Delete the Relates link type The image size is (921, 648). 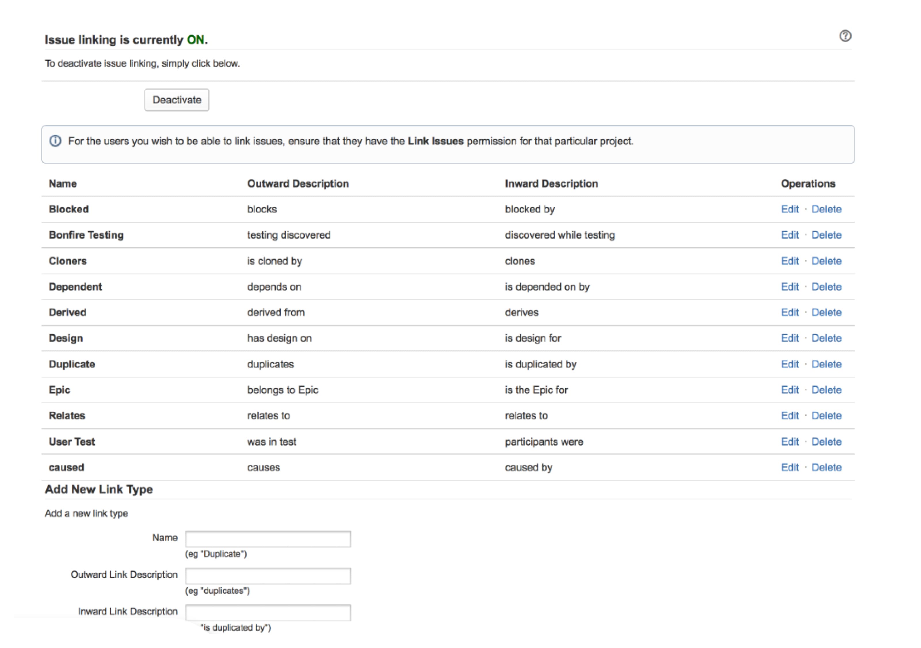click(826, 416)
